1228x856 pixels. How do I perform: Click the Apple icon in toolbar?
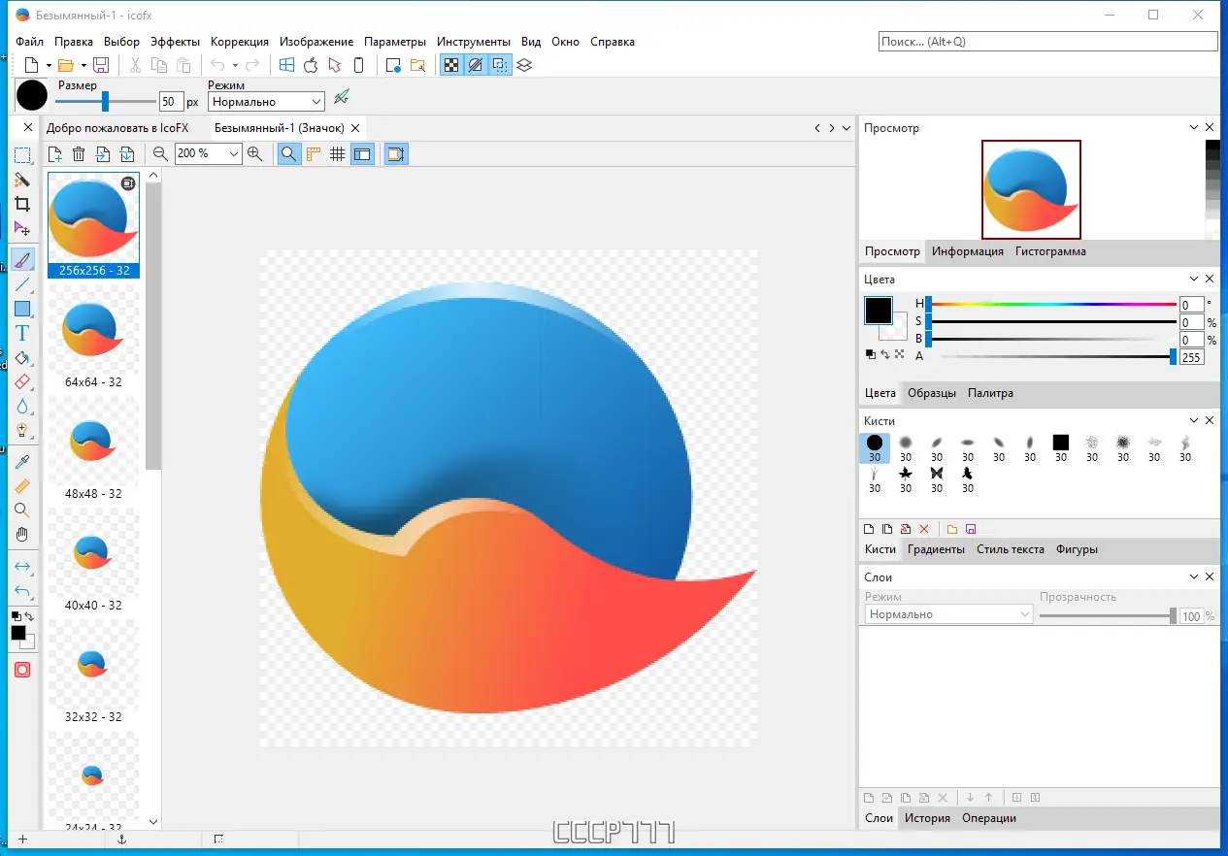pos(311,65)
